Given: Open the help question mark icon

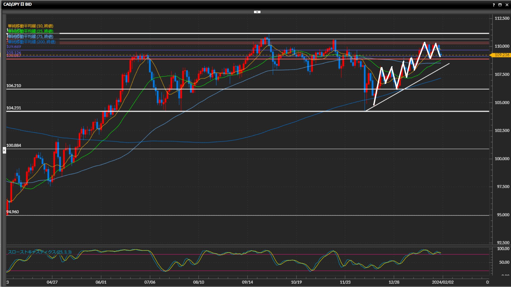Looking at the screenshot, I should coord(494,5).
